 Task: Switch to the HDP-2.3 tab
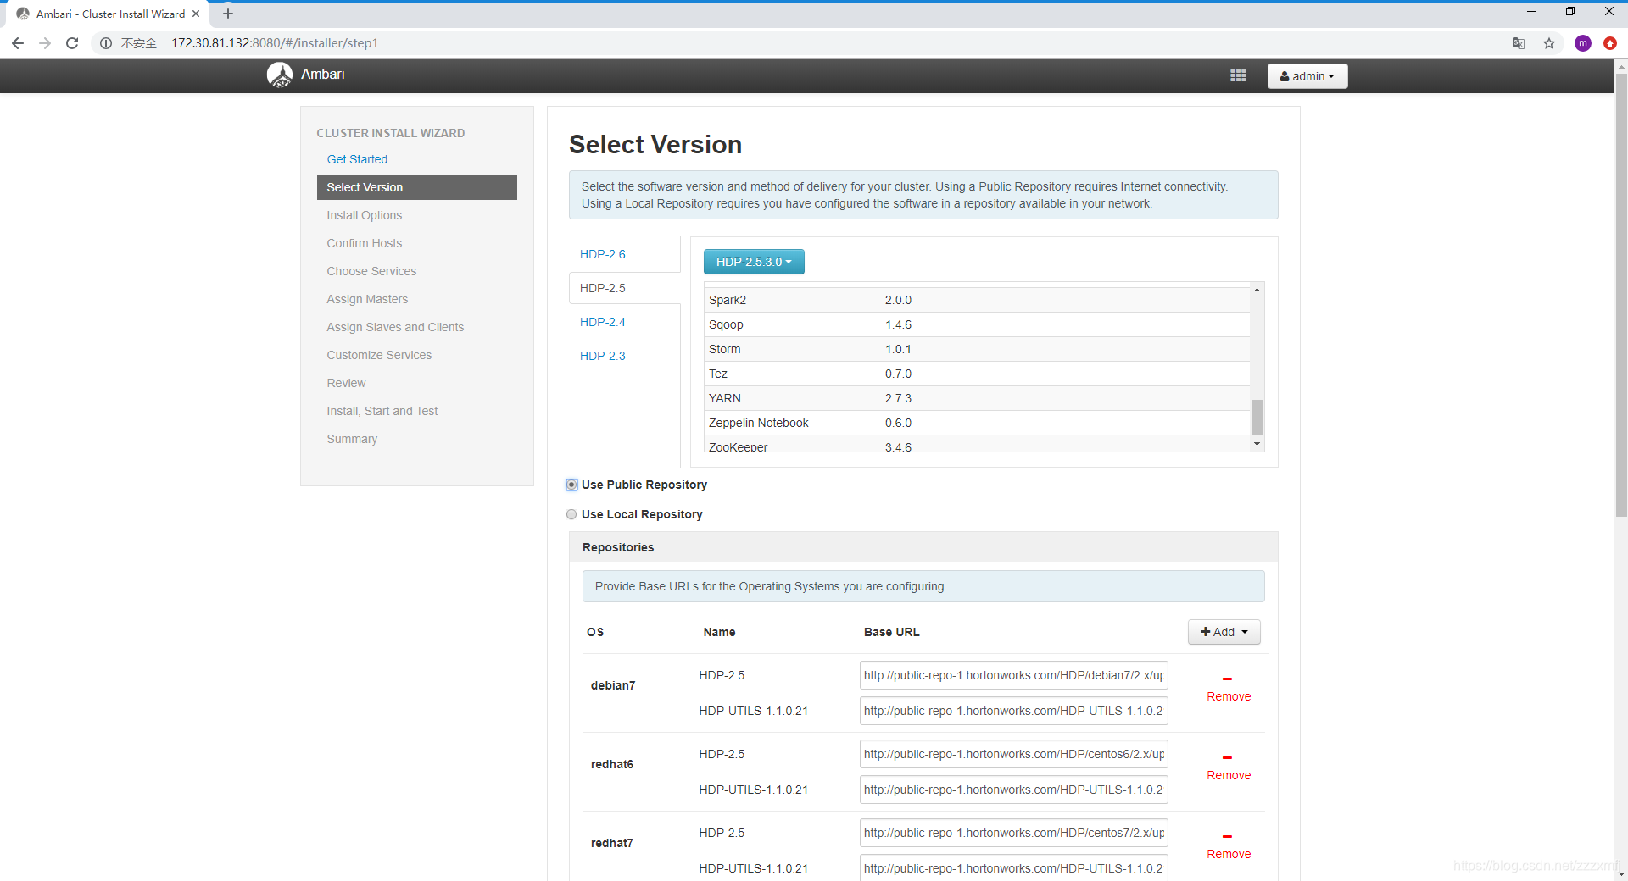point(603,356)
